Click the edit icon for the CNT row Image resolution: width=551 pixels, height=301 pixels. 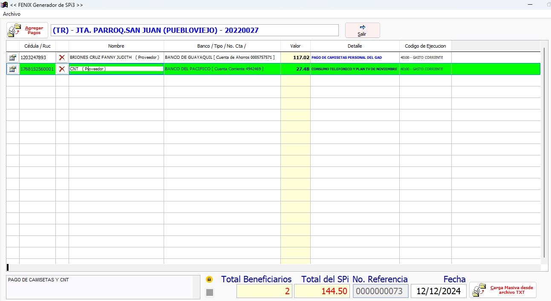pyautogui.click(x=13, y=69)
